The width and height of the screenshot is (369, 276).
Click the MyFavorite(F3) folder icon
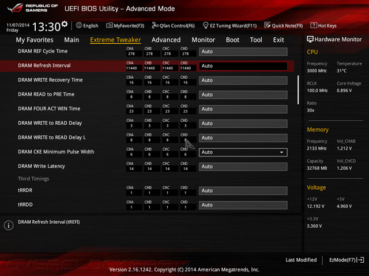pyautogui.click(x=109, y=25)
